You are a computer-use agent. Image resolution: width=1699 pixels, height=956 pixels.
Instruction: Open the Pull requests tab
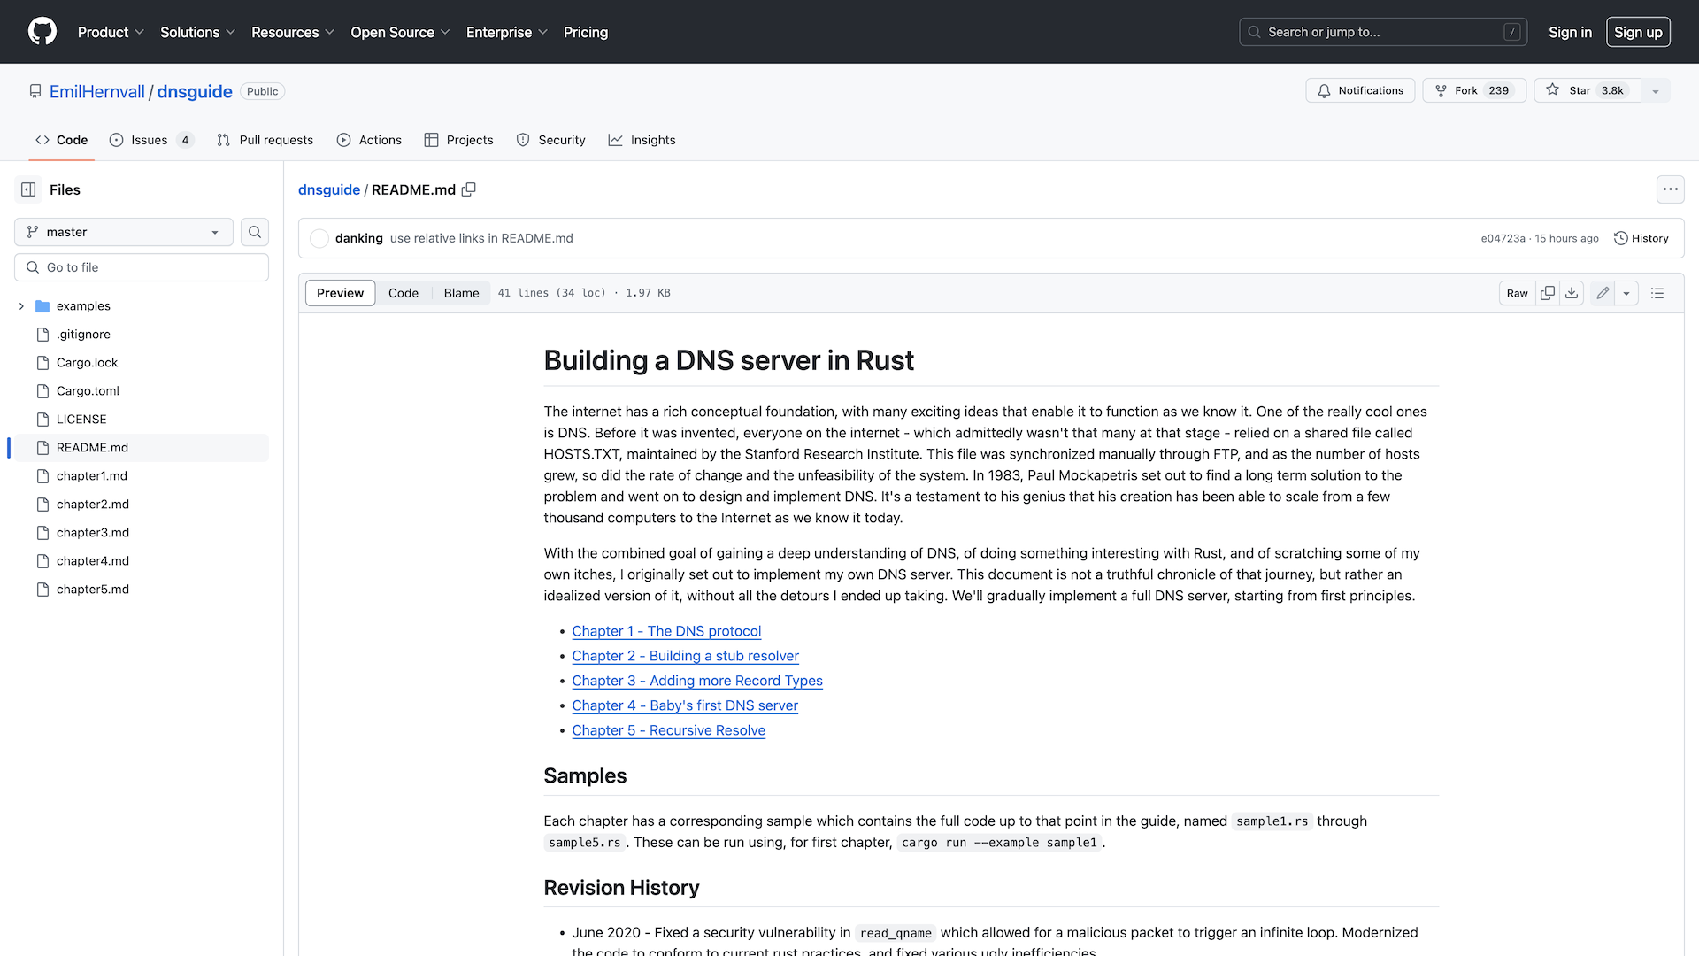tap(265, 140)
